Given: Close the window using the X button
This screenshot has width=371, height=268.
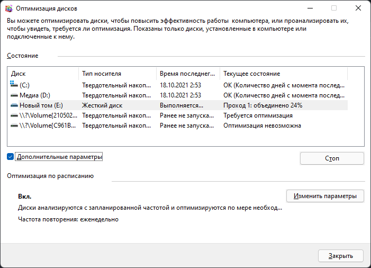Looking at the screenshot, I should coord(358,8).
